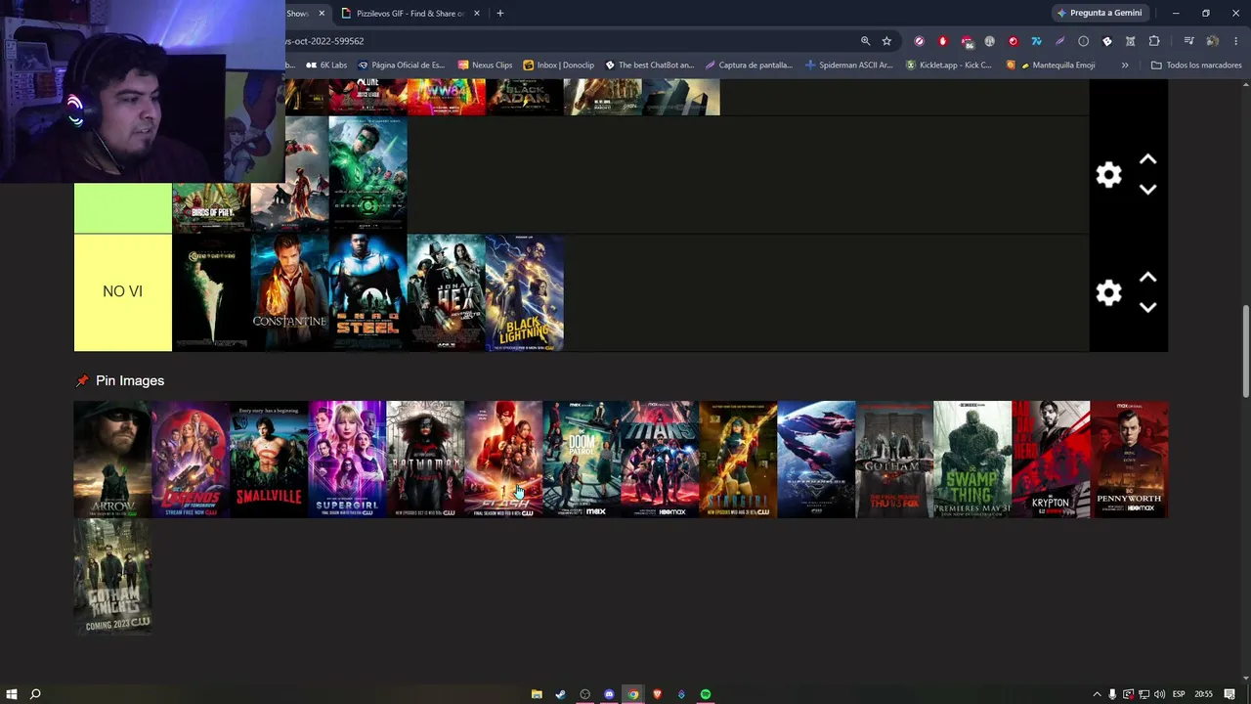
Task: Select the Green Lantern poster
Action: (x=367, y=175)
